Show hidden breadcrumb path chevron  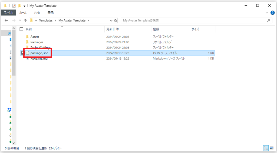(36, 21)
